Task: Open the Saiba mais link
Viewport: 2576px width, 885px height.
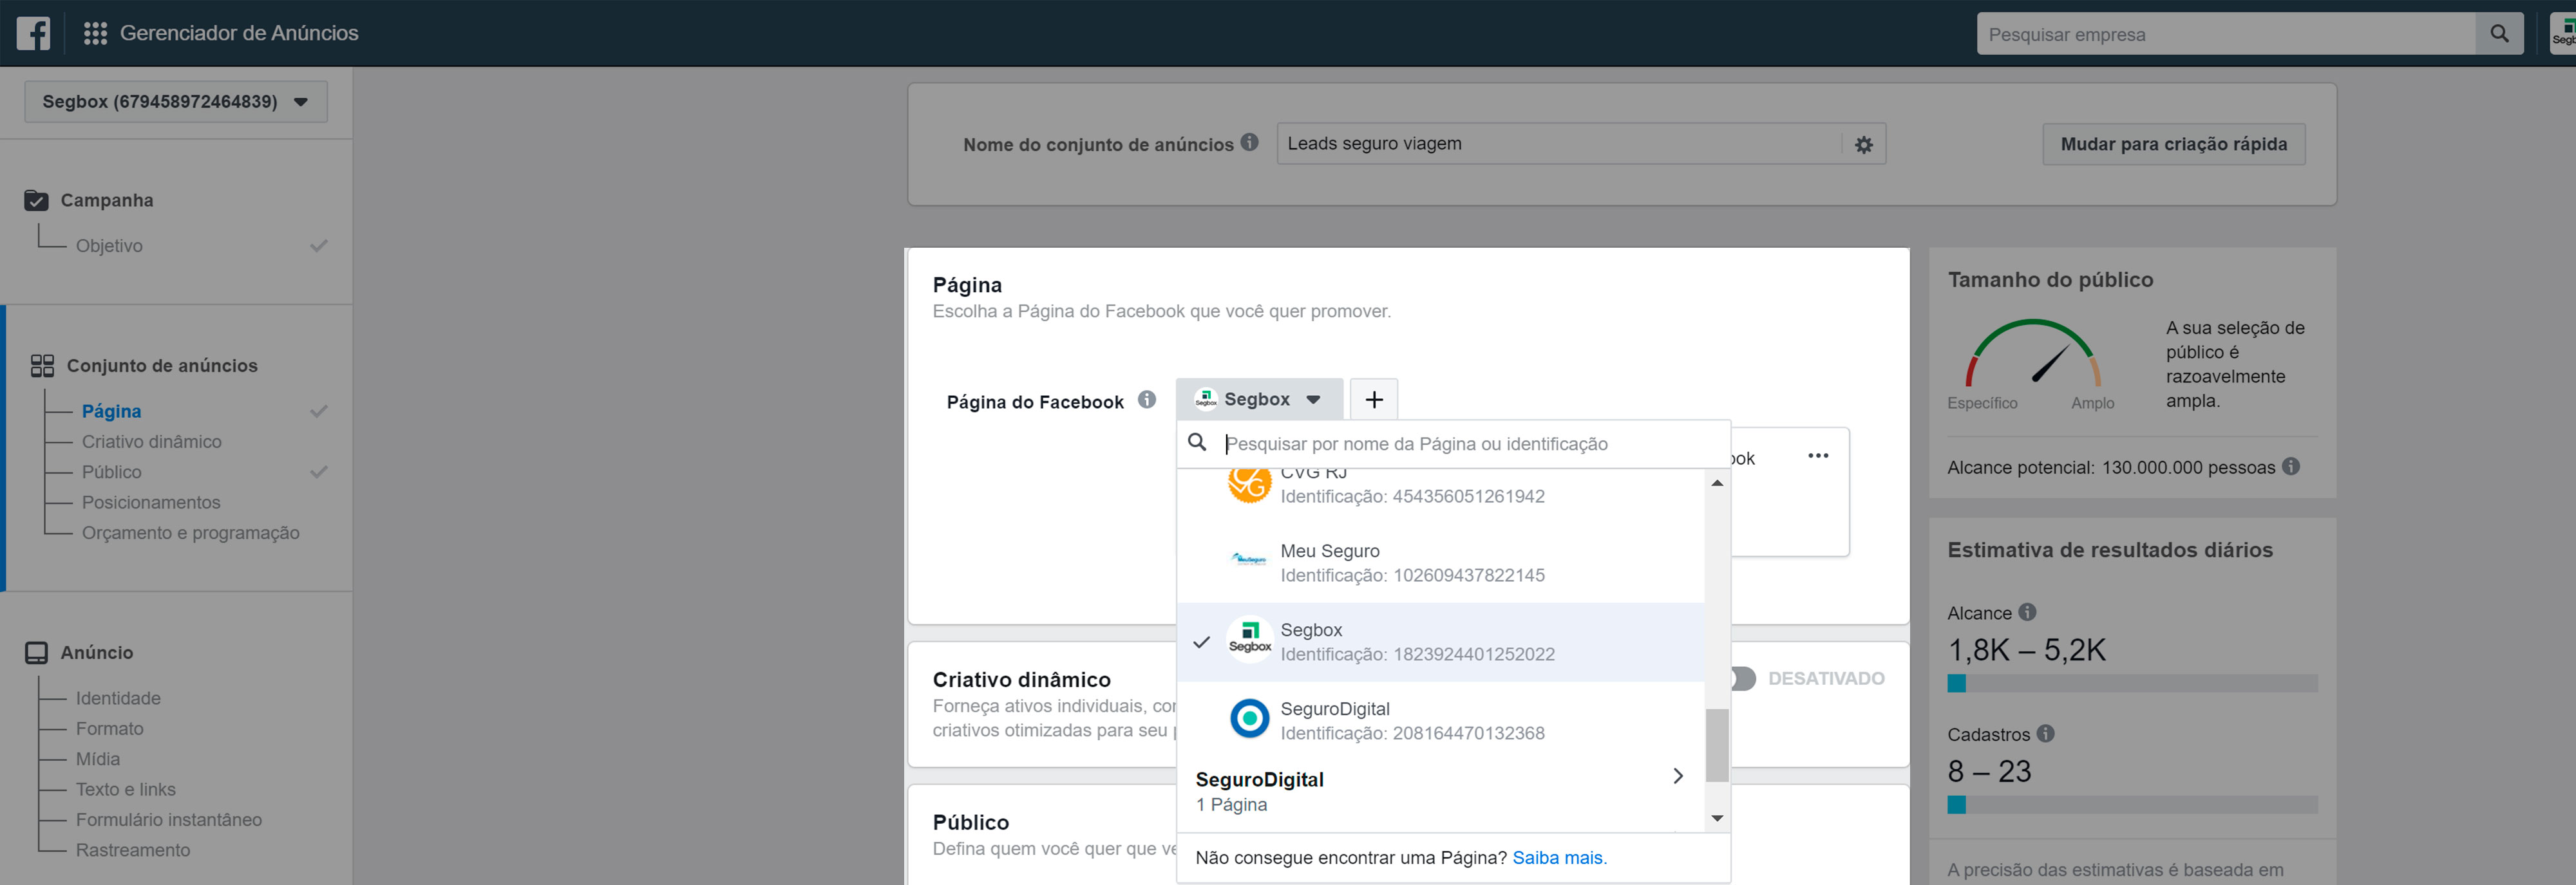Action: tap(1558, 858)
